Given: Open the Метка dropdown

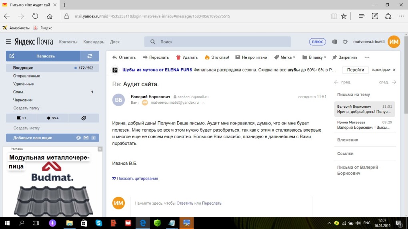Looking at the screenshot, I should click(284, 57).
